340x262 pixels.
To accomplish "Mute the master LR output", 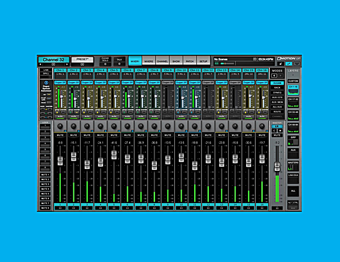I will pyautogui.click(x=277, y=135).
